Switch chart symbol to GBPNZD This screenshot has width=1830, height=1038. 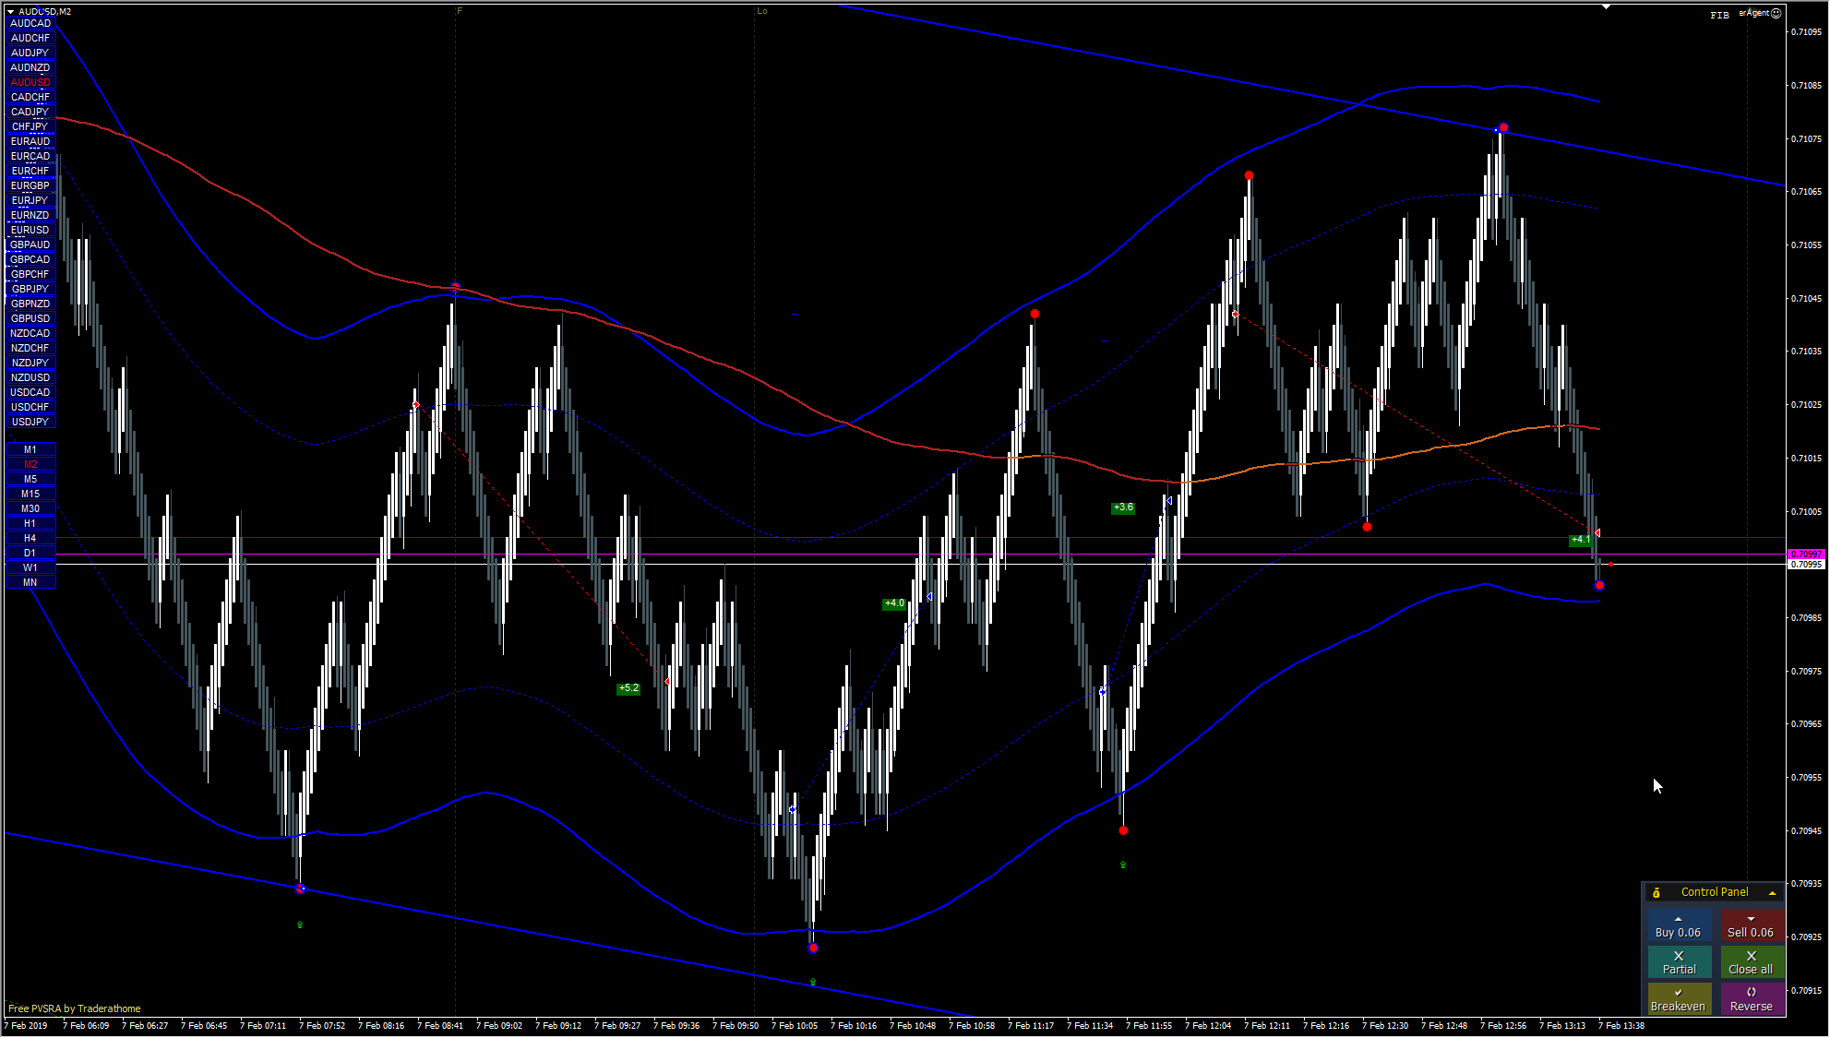(30, 304)
